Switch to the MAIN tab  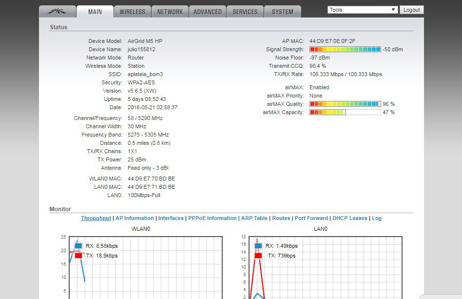(95, 12)
